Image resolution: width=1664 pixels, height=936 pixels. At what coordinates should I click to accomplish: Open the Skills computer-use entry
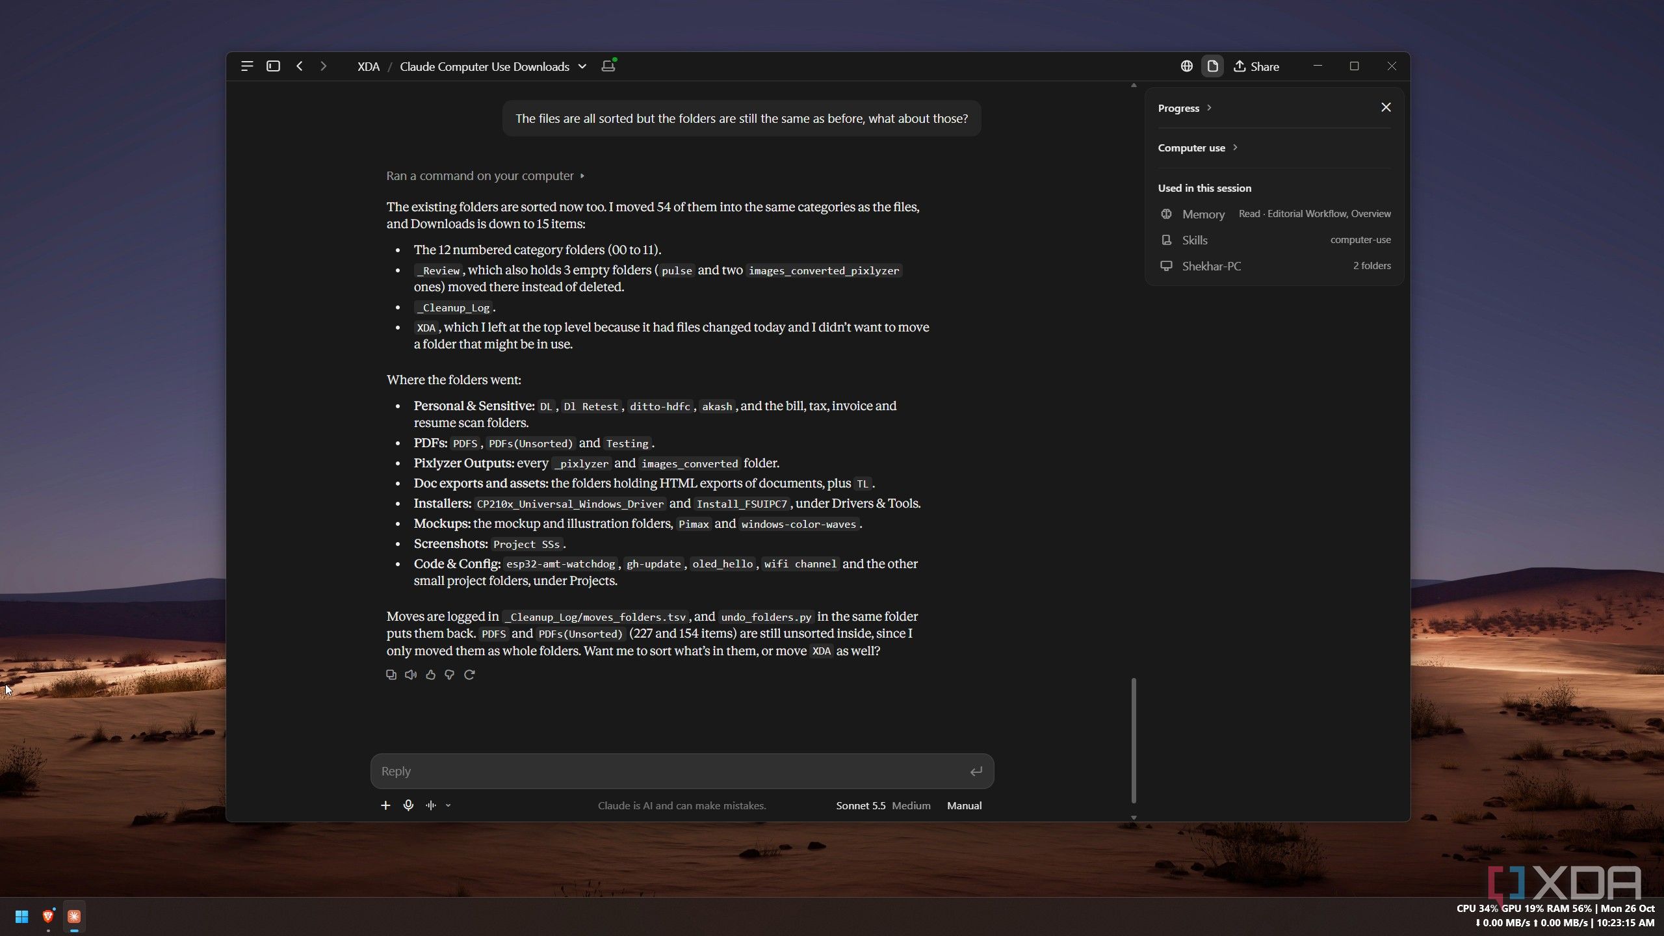click(x=1275, y=240)
